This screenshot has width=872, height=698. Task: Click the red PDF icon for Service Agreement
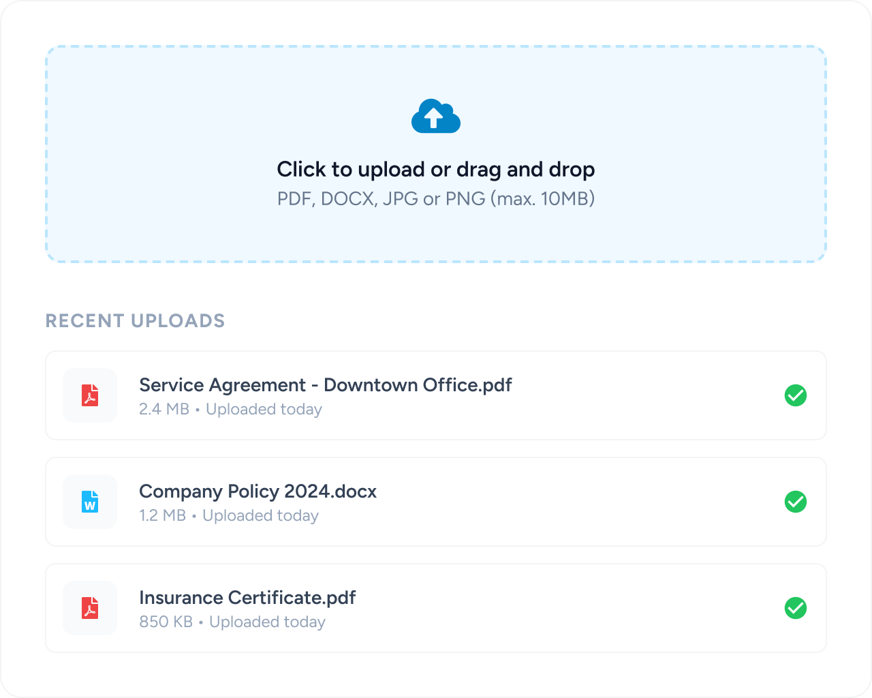click(90, 395)
